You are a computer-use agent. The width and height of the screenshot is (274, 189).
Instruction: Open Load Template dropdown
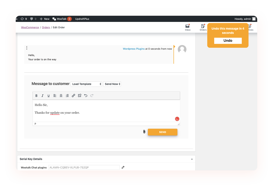point(86,84)
